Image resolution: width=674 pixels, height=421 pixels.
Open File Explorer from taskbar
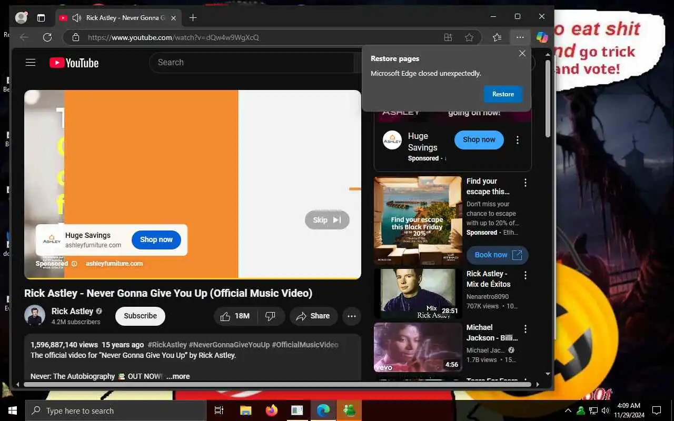coord(245,410)
